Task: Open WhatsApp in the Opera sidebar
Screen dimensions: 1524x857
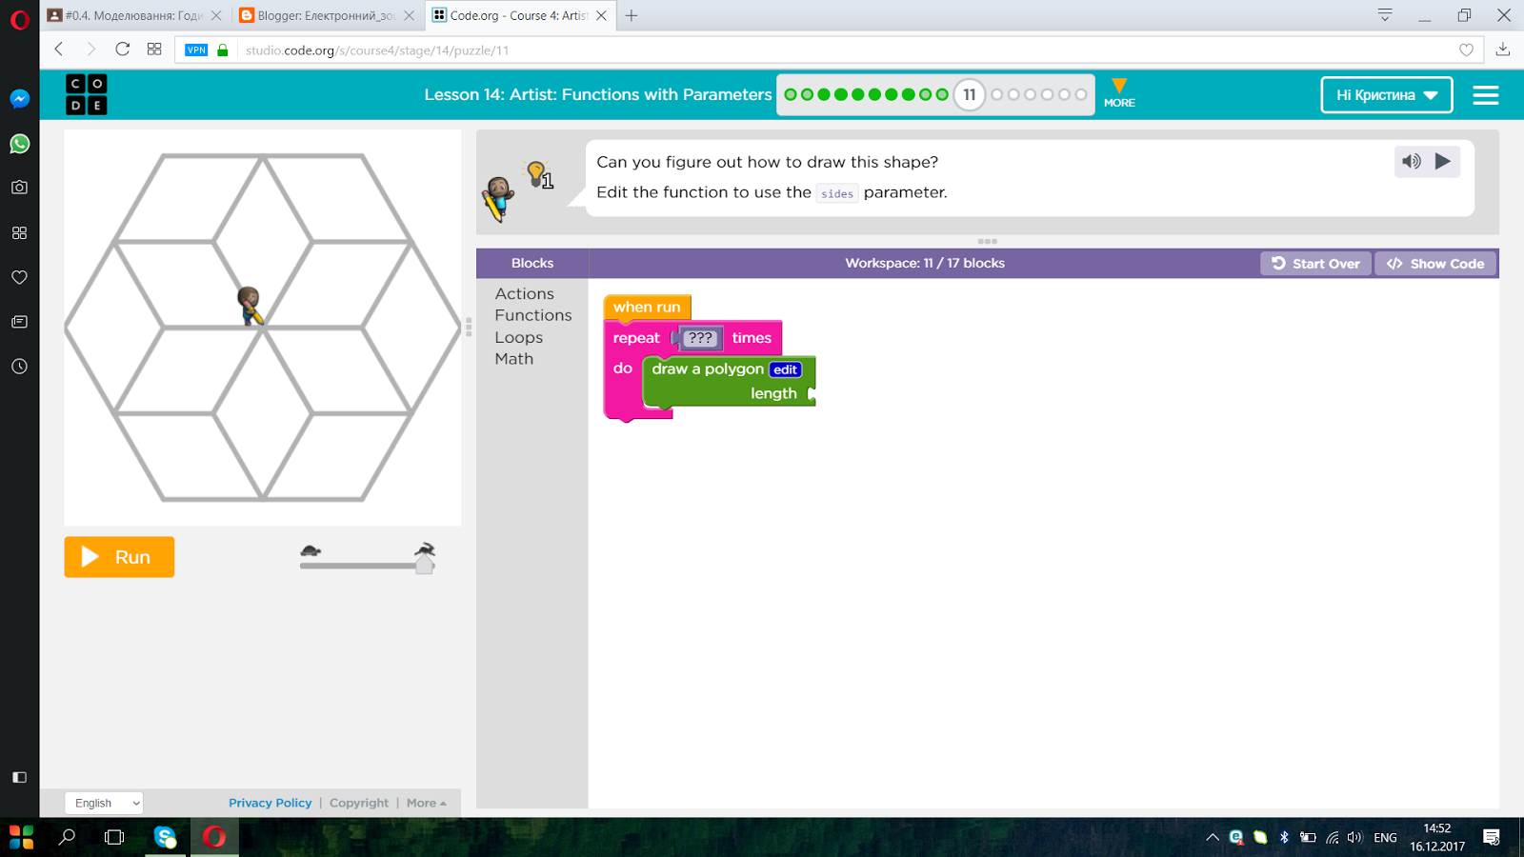Action: coord(20,144)
